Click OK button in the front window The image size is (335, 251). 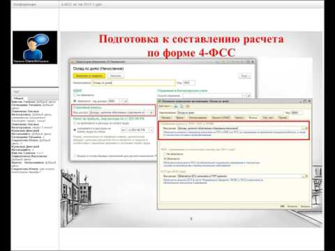click(x=283, y=206)
